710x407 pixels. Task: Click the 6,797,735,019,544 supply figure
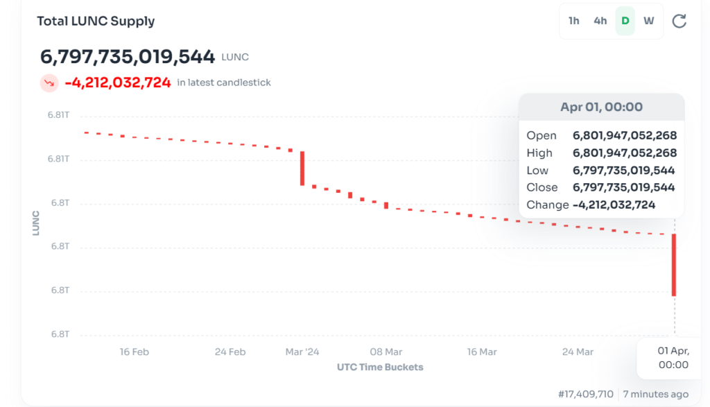tap(128, 55)
